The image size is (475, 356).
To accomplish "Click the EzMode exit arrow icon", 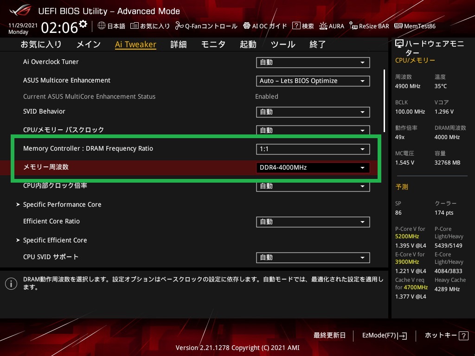I will [402, 336].
